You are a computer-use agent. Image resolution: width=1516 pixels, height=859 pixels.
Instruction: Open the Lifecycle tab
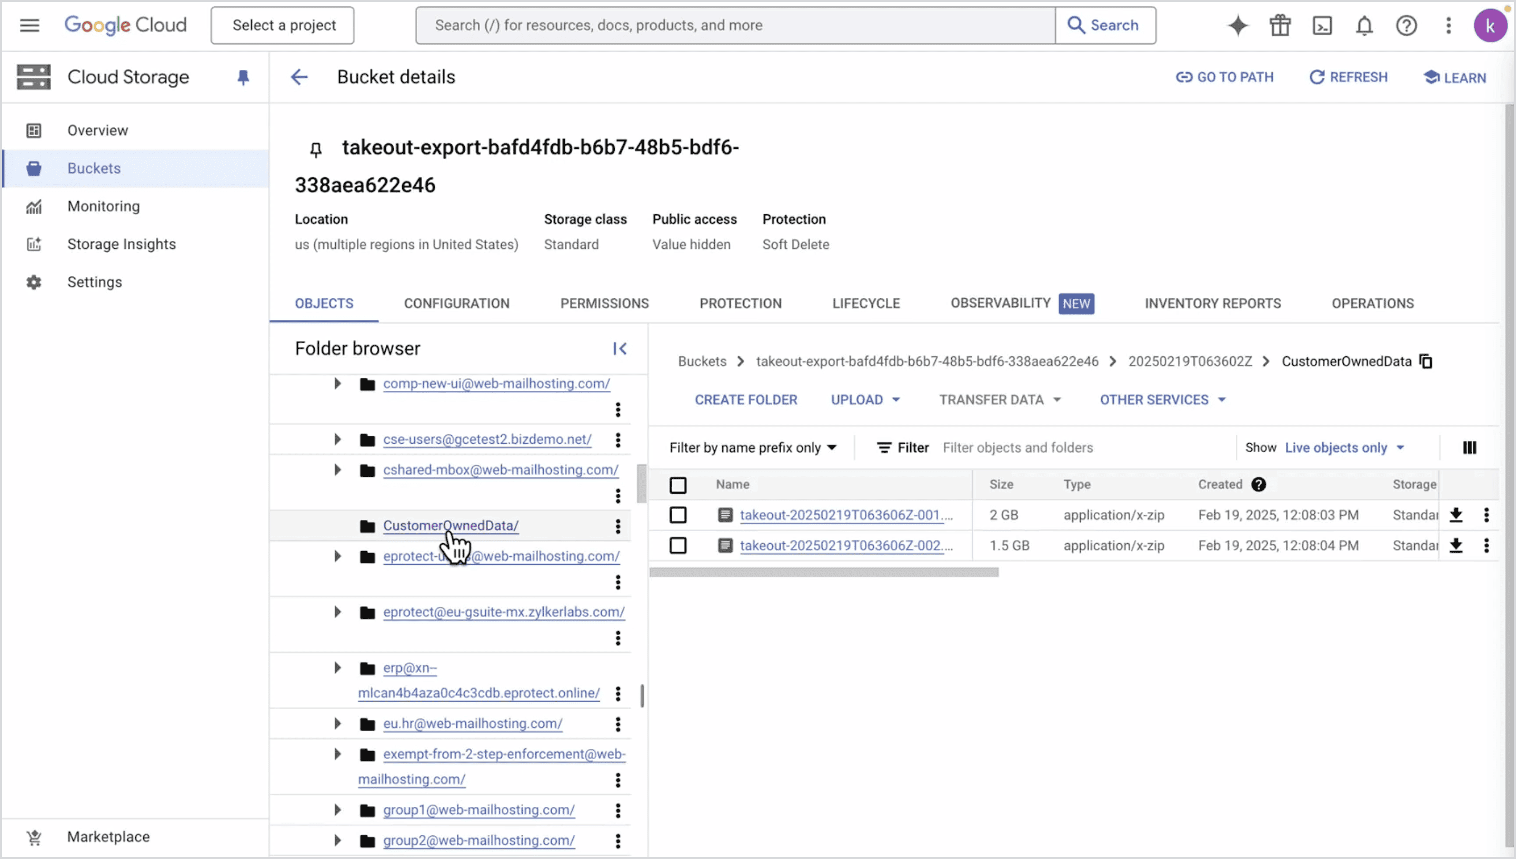865,303
